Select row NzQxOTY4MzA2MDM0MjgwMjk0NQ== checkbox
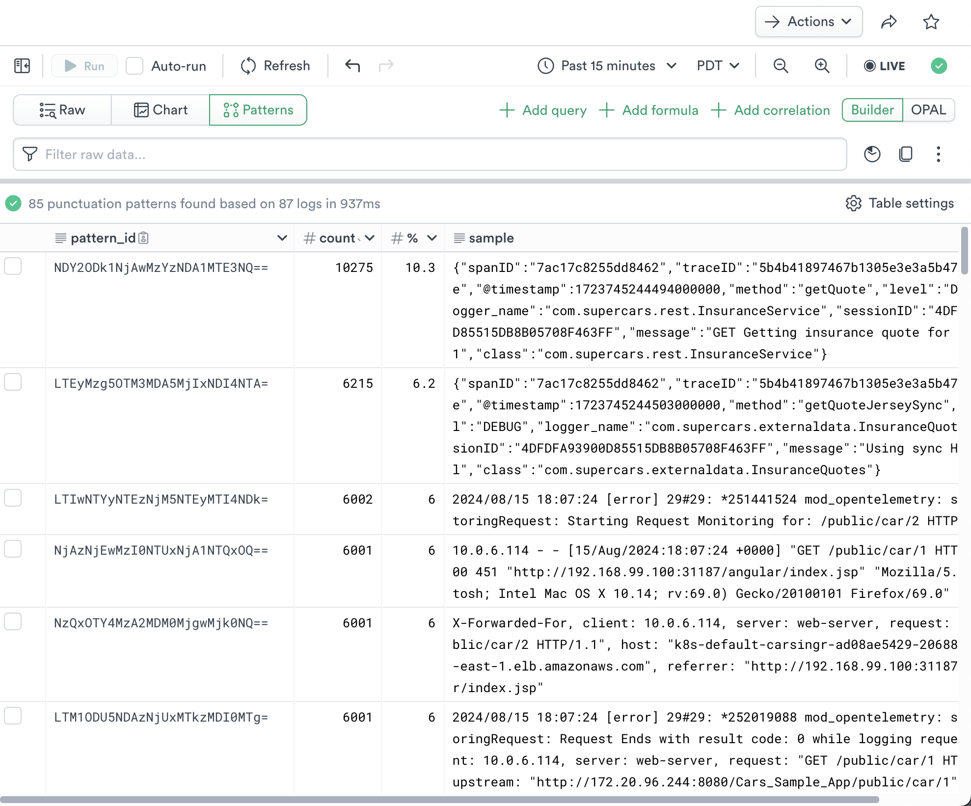 (x=13, y=621)
